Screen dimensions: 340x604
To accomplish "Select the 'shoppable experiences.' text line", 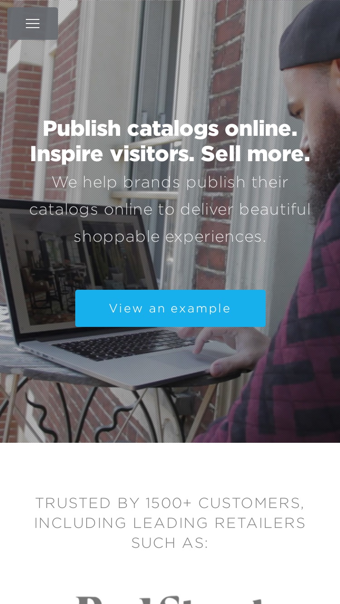I will (x=170, y=236).
